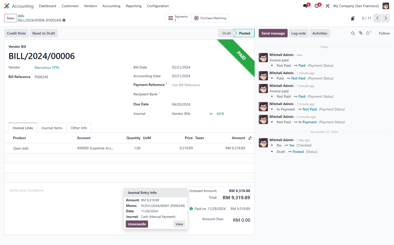Screen dimensions: 394x245
Task: Click the gear actions icon beside bill number
Action: coord(64,20)
